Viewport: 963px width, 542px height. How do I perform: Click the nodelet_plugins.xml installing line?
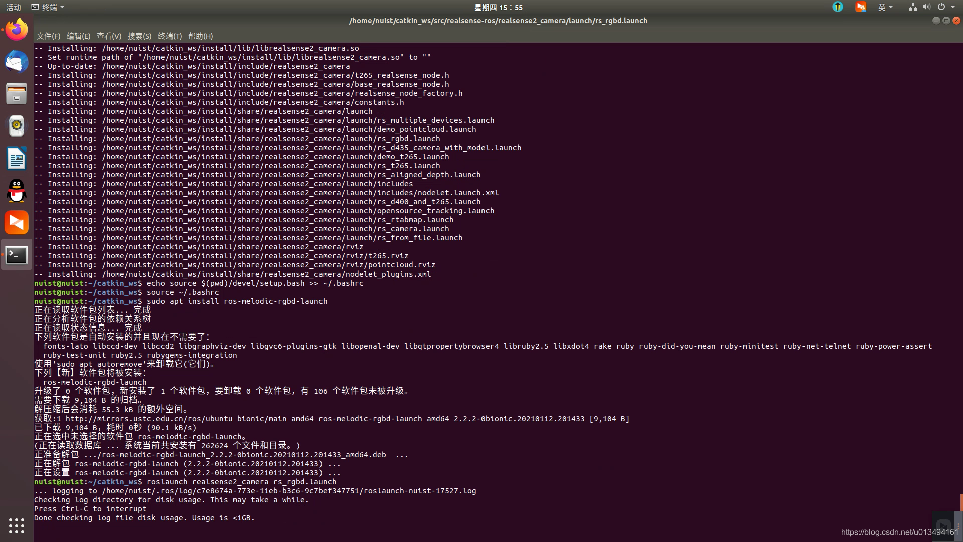click(x=233, y=274)
